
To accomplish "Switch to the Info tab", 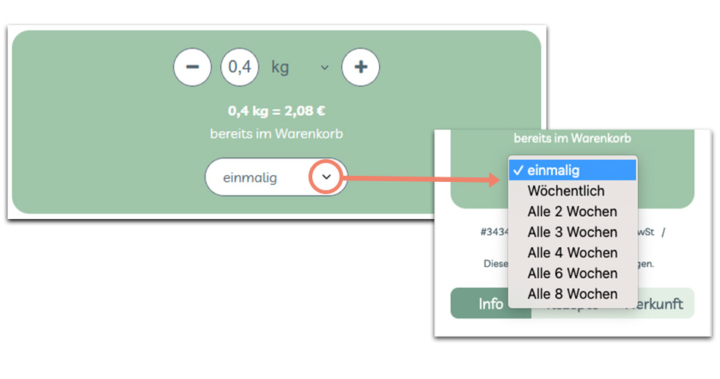I will pos(490,304).
